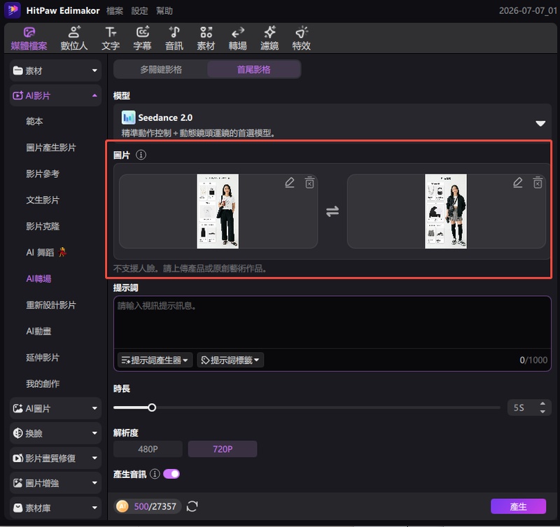The height and width of the screenshot is (527, 560).
Task: Open 重新設計影片 in the sidebar
Action: 50,305
